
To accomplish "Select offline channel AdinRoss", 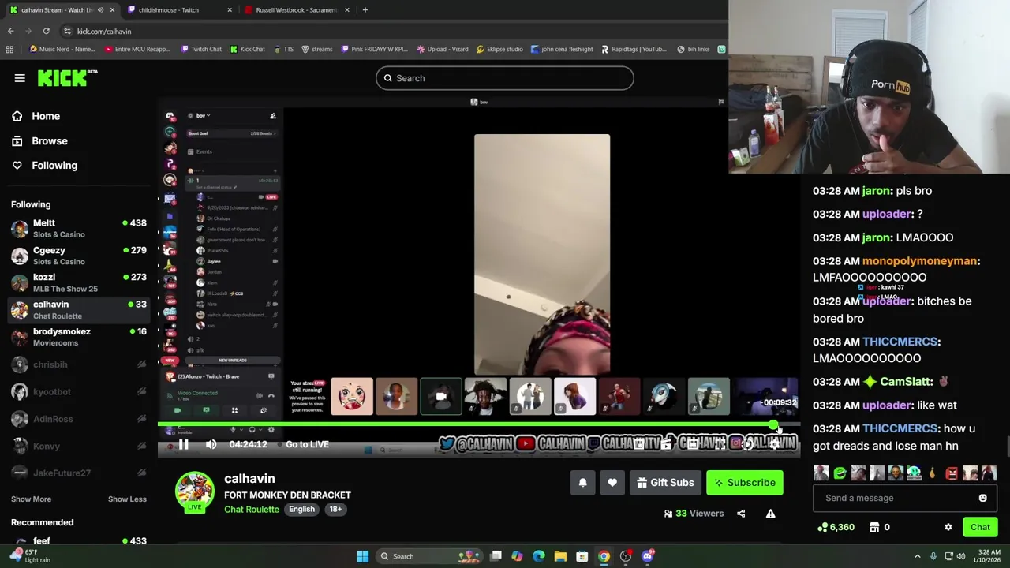I will point(79,419).
